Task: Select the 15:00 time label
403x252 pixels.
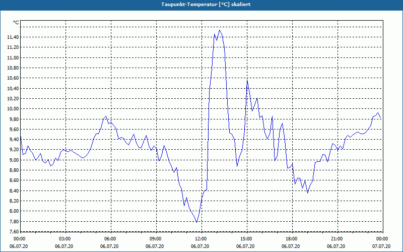Action: (x=246, y=239)
